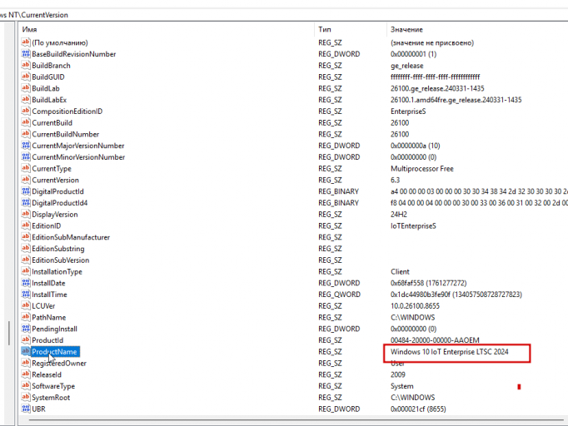Image resolution: width=568 pixels, height=426 pixels.
Task: Select the CurrentVersion value name
Action: pyautogui.click(x=55, y=180)
